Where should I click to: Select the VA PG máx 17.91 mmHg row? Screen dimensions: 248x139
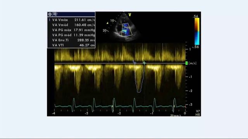point(71,30)
